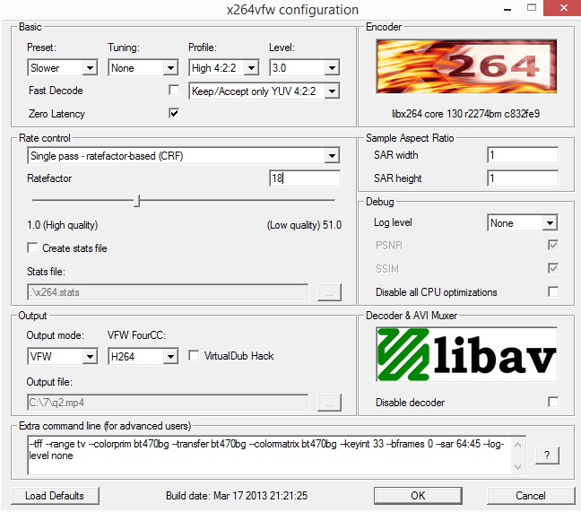Screen dimensions: 581x512
Task: Click command line scrollbar down arrow
Action: [x=518, y=467]
